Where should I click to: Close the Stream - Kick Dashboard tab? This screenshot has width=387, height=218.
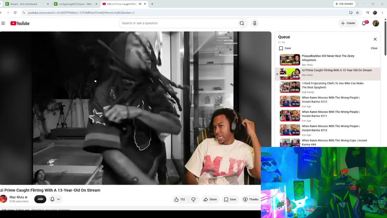(48, 4)
